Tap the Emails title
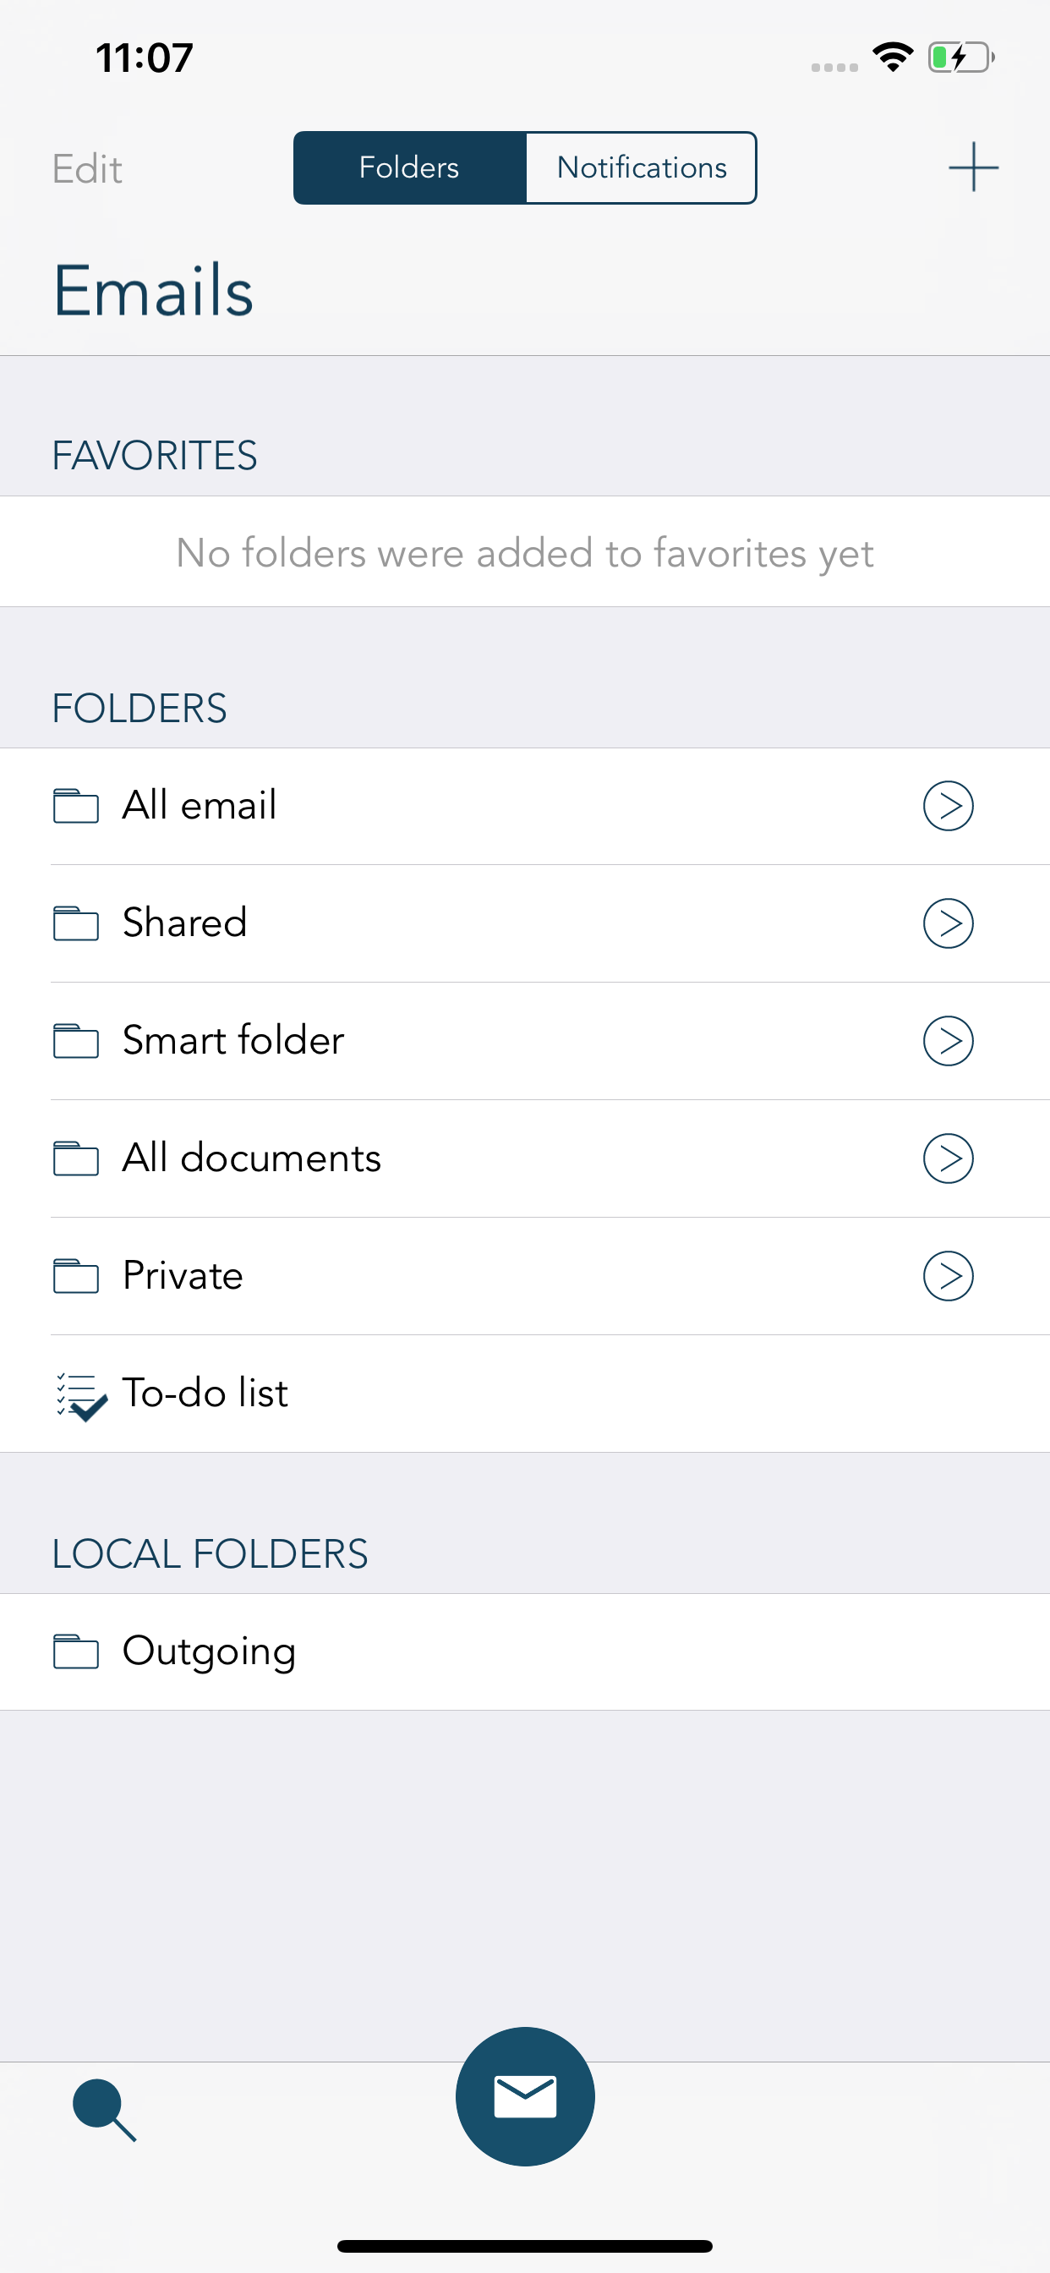 coord(154,290)
